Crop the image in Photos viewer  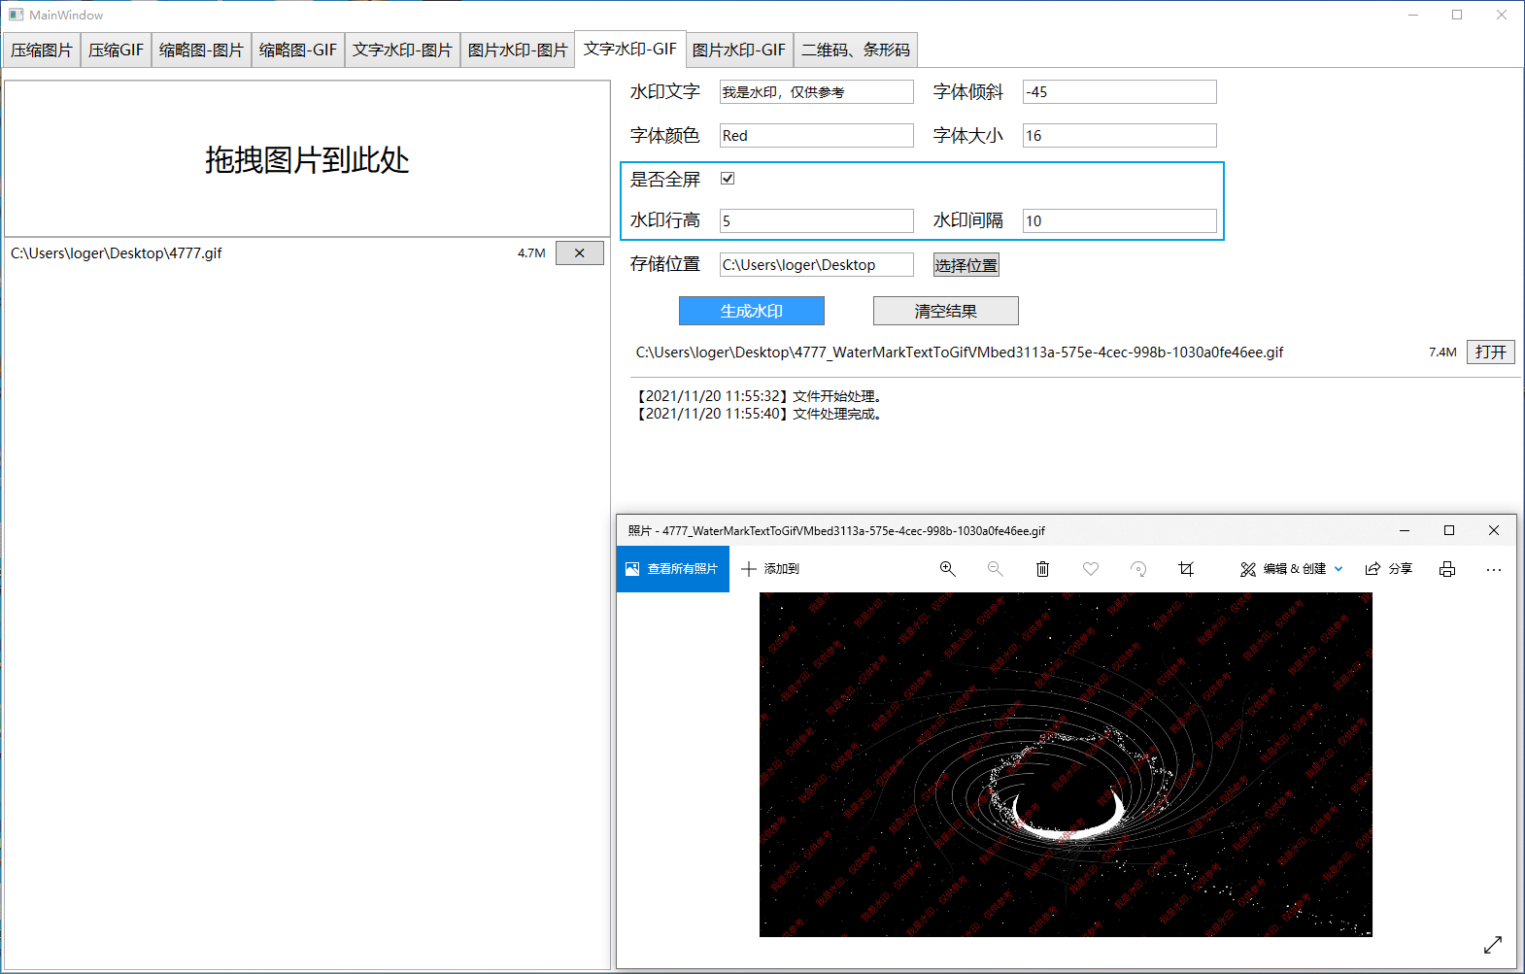1186,569
